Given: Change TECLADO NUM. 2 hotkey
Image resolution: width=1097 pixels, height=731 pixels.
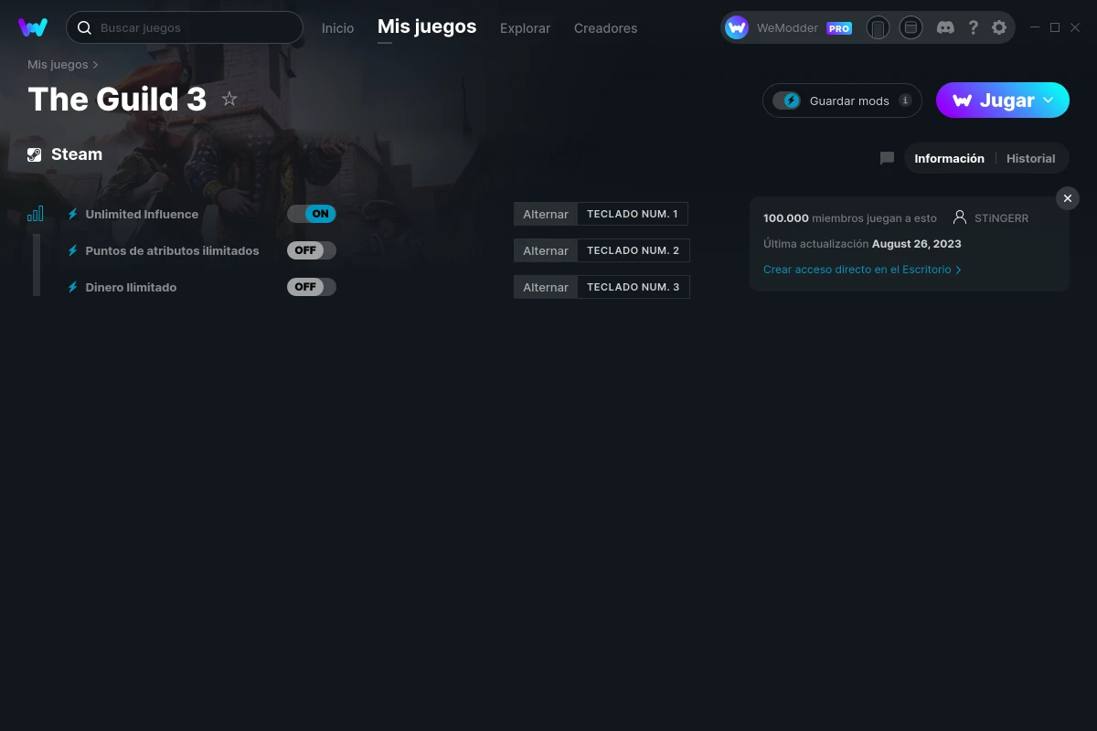Looking at the screenshot, I should [x=634, y=250].
